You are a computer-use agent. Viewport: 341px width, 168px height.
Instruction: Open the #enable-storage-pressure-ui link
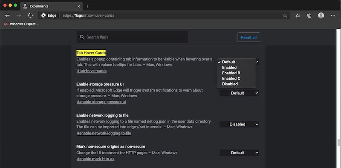pos(101,102)
